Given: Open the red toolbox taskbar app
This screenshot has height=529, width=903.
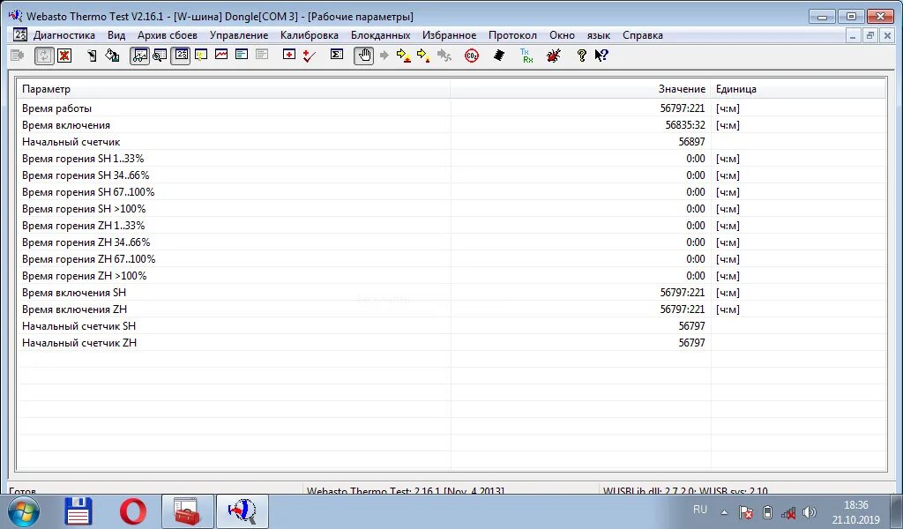Looking at the screenshot, I should [187, 511].
